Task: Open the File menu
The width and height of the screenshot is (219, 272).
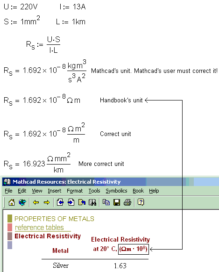Action: [x=8, y=191]
